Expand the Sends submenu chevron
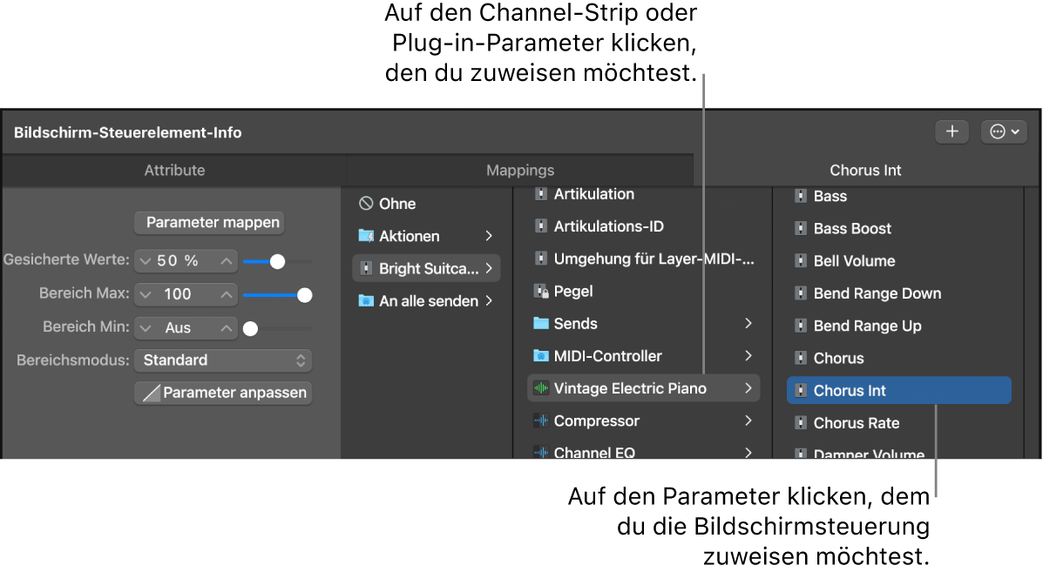 748,323
